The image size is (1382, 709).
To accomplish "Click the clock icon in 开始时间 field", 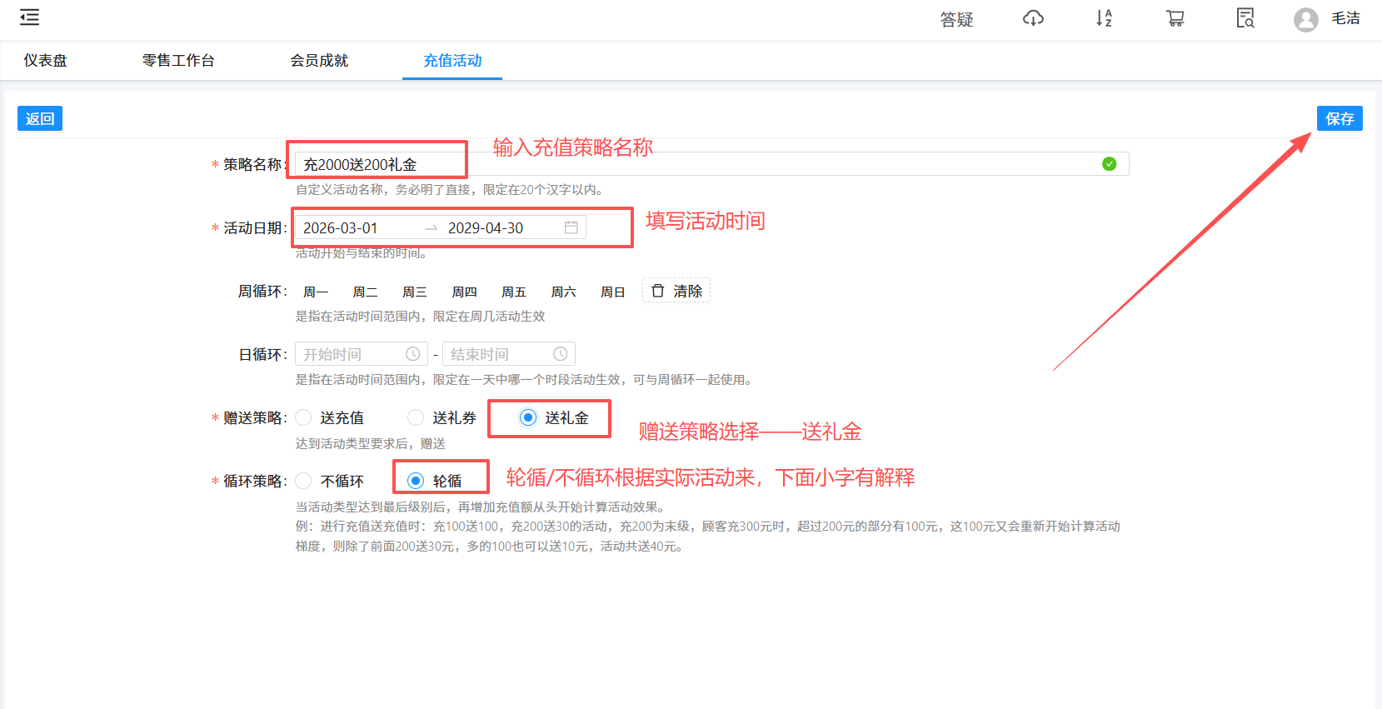I will [x=412, y=354].
